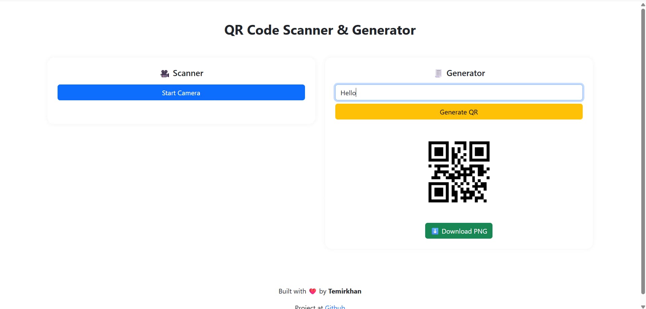
Task: Click the scrollbar up arrow
Action: pyautogui.click(x=643, y=5)
